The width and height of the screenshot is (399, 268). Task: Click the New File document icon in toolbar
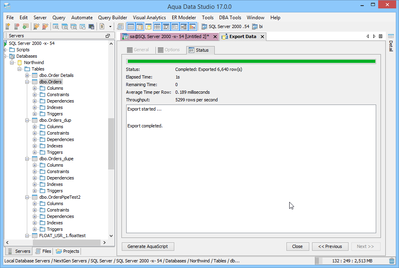[x=102, y=26]
